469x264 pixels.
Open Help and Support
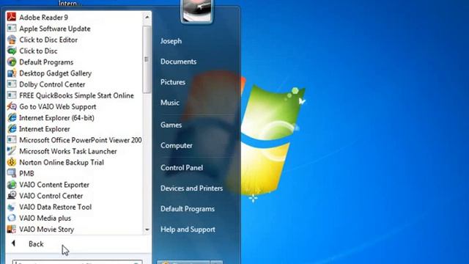pyautogui.click(x=188, y=230)
